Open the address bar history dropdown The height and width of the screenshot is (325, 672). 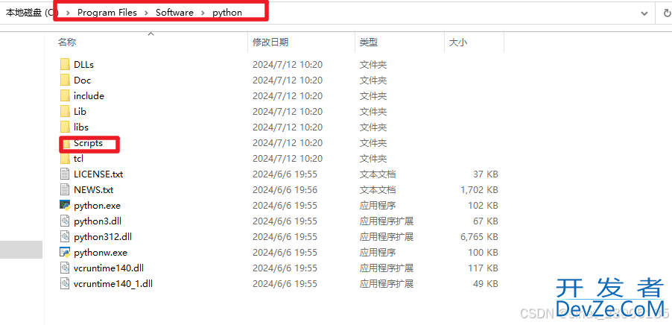644,13
